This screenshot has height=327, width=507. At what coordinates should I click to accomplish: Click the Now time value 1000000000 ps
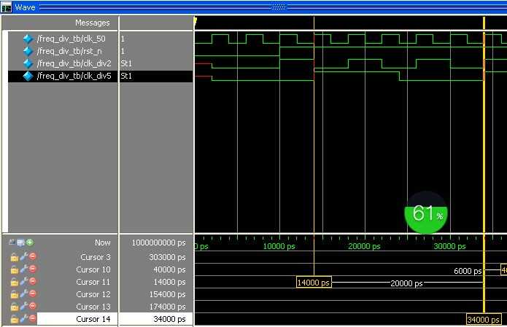pyautogui.click(x=158, y=243)
